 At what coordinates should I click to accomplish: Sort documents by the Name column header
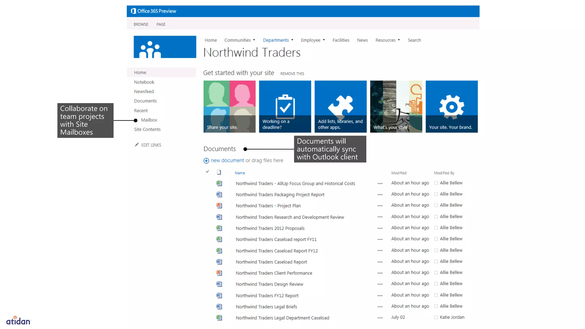point(240,173)
